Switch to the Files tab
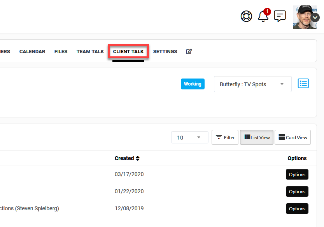 point(61,51)
